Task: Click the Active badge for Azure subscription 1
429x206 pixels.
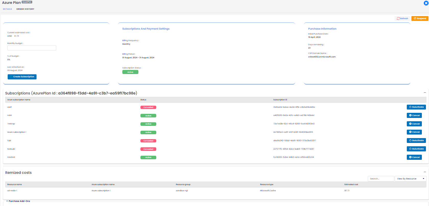Action: 148,132
